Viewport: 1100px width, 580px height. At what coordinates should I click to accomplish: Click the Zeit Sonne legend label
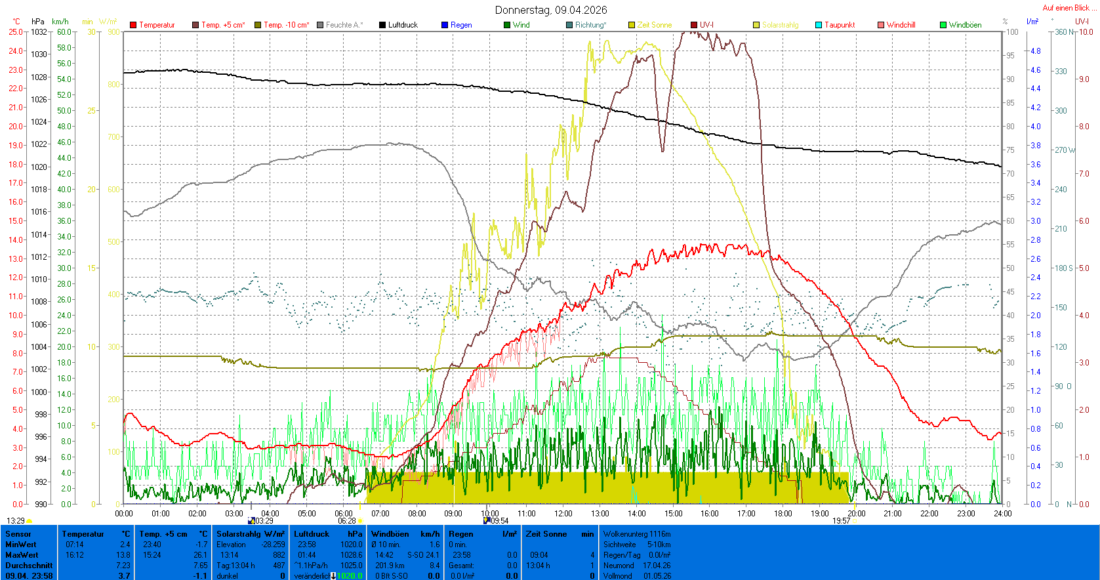[654, 25]
